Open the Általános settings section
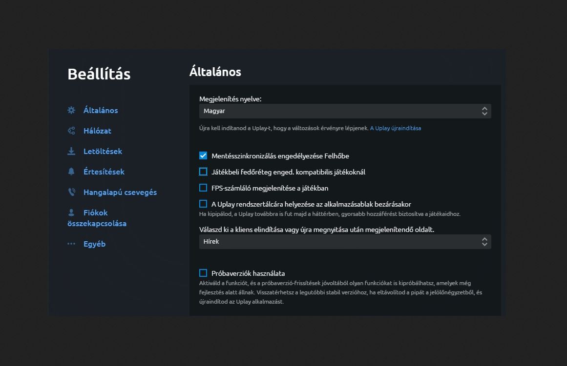 coord(101,110)
